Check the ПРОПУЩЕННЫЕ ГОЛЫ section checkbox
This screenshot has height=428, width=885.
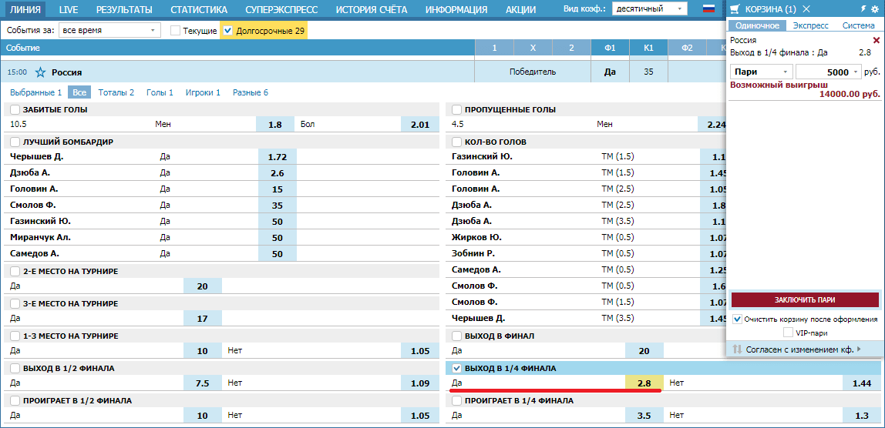pos(457,109)
